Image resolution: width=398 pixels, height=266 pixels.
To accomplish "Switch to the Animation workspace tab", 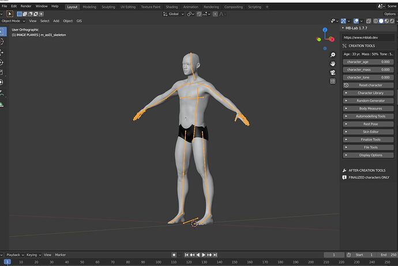I will [190, 7].
